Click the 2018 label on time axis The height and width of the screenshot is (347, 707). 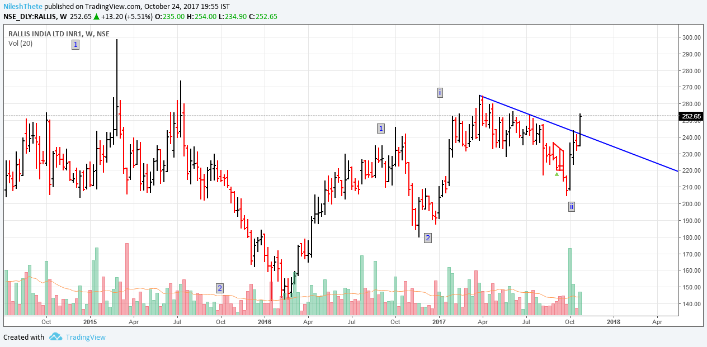click(614, 322)
